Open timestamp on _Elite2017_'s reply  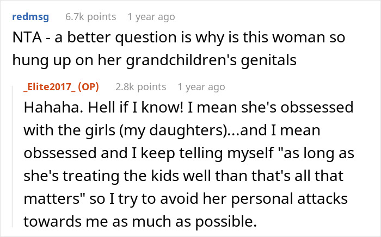pos(201,86)
